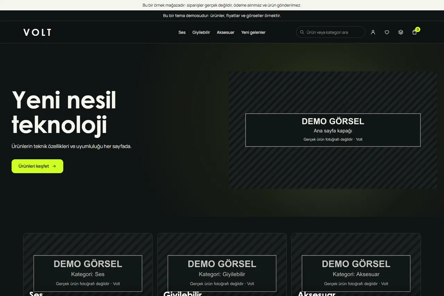Open the shopping bag cart icon

(x=415, y=32)
